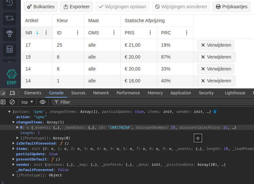
Task: Select the Console tab
Action: click(56, 93)
